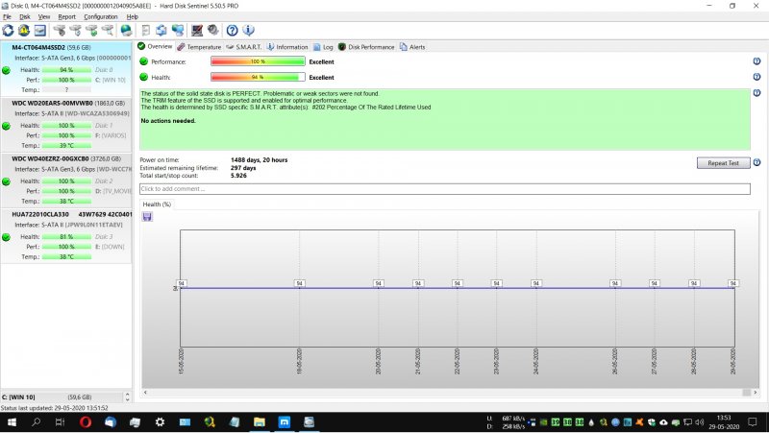Click the "1488 days, 20 hours" value
769x433 pixels.
pyautogui.click(x=259, y=159)
